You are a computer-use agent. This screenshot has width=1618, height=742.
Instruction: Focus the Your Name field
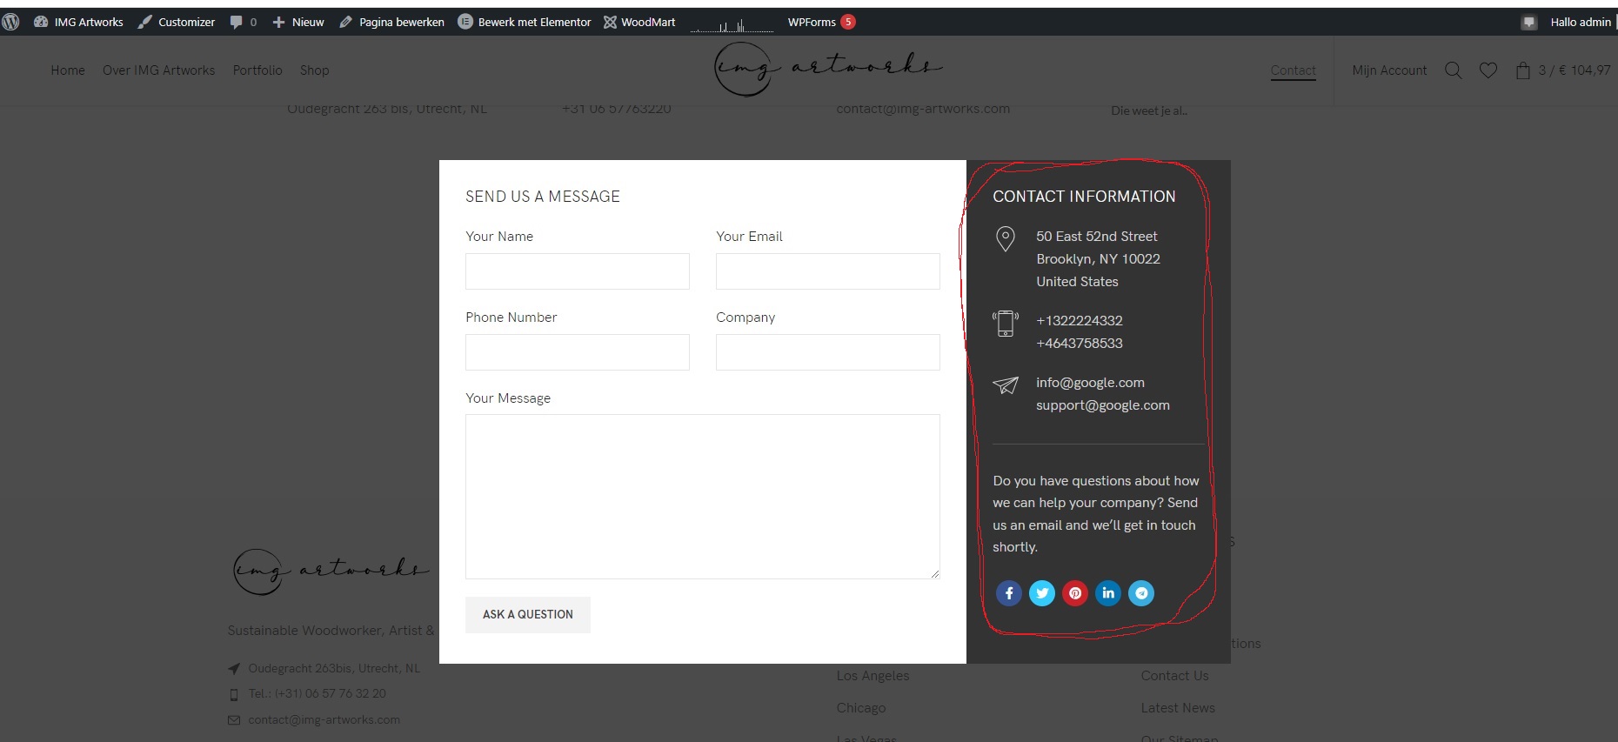click(578, 271)
